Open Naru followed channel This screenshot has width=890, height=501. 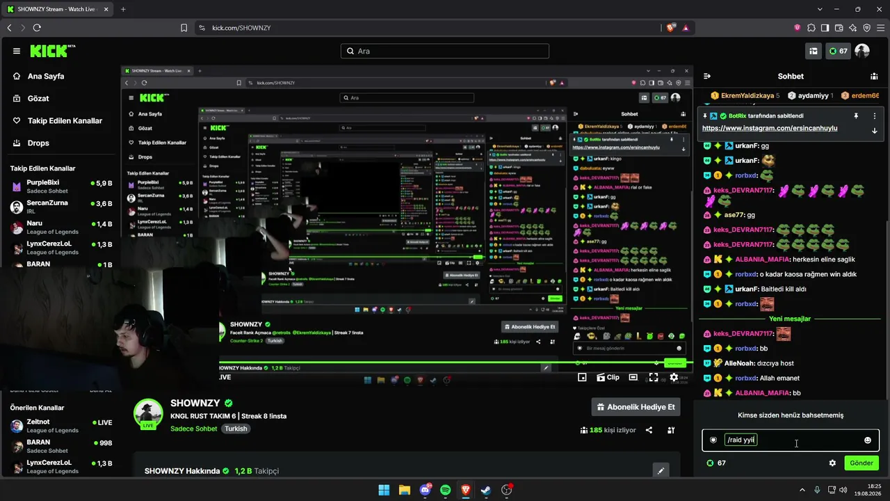[61, 228]
